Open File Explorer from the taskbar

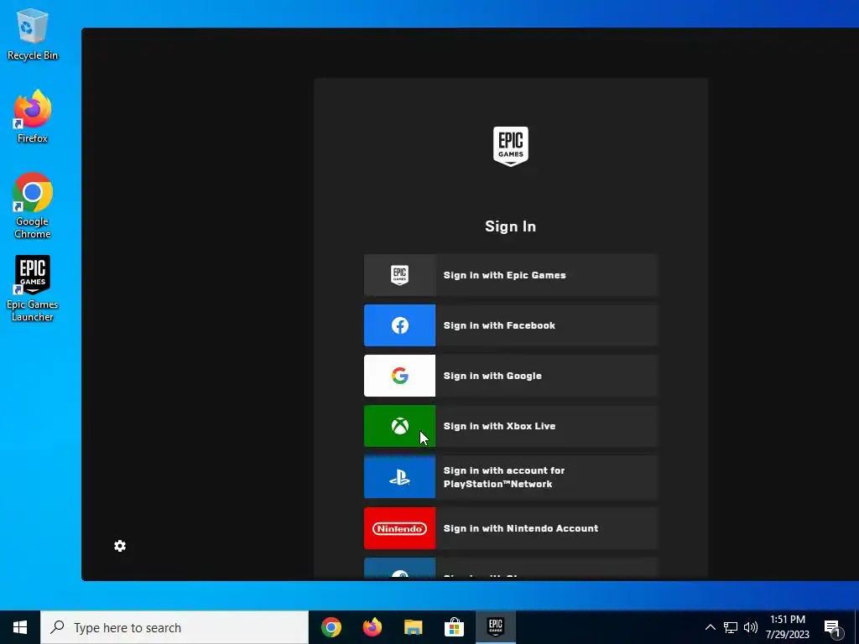coord(413,627)
